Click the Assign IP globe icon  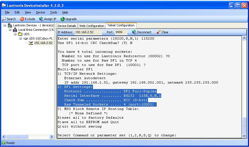[x=41, y=19]
